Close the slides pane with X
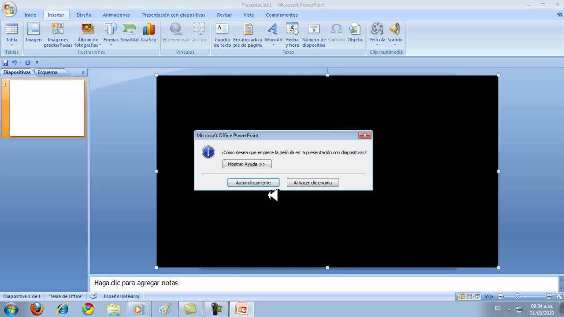 click(x=83, y=72)
